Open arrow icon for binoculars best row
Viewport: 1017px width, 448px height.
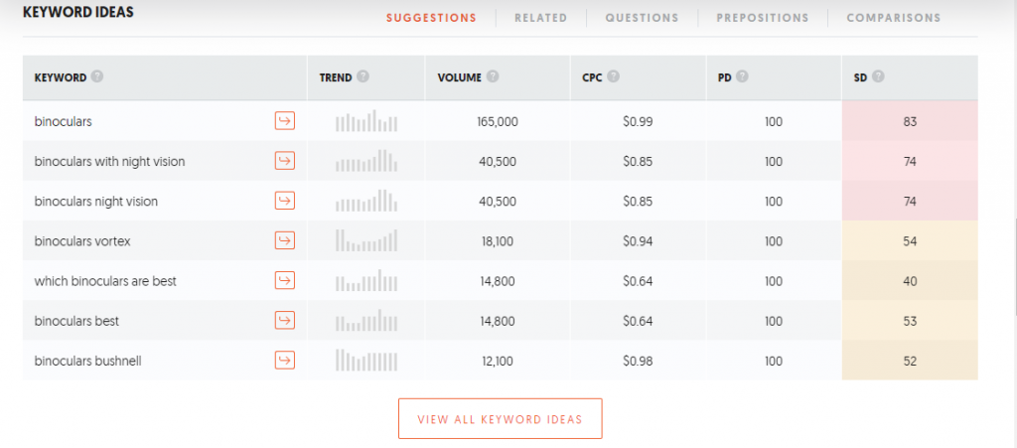coord(285,320)
